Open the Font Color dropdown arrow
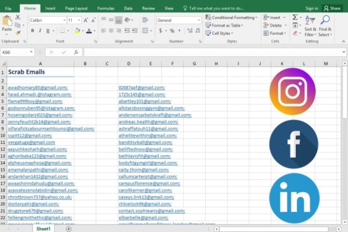This screenshot has width=348, height=232. pos(94,31)
